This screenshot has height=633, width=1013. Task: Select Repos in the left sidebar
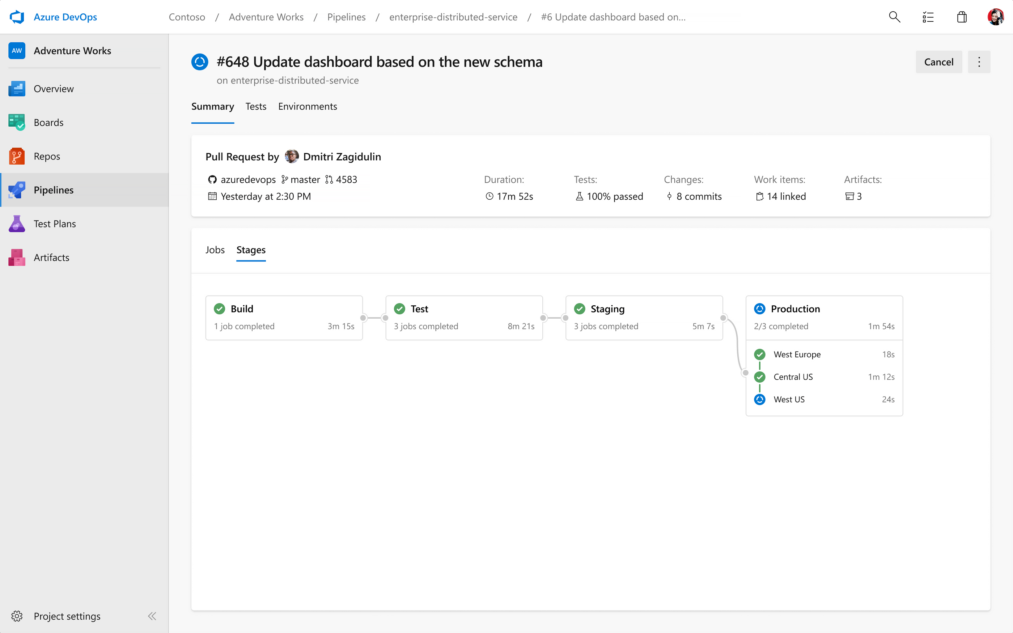tap(46, 156)
